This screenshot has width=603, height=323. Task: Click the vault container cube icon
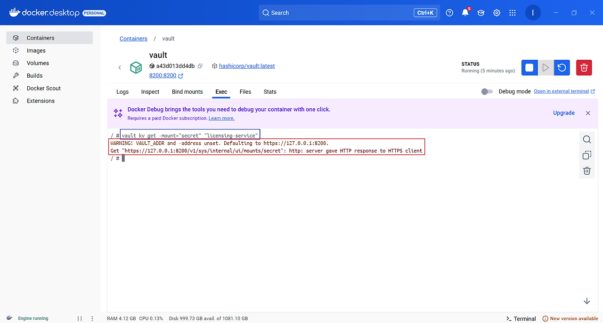[x=136, y=67]
